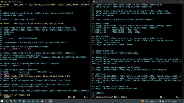
Task: Click '"/etc/sudoers.tmp" 120L, 4328B' status
Action: click(x=110, y=97)
